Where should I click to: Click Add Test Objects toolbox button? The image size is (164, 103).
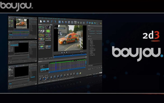click(x=42, y=47)
